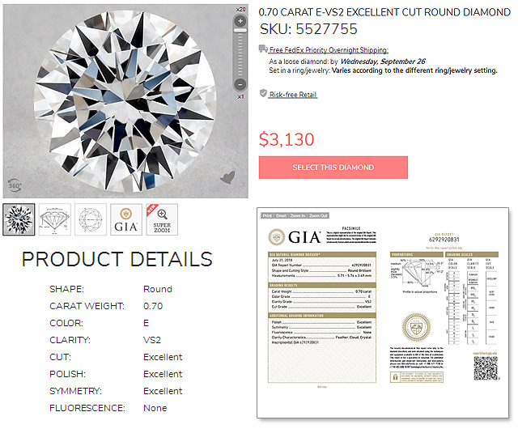
Task: Click Print on the GIA report
Action: click(x=269, y=216)
